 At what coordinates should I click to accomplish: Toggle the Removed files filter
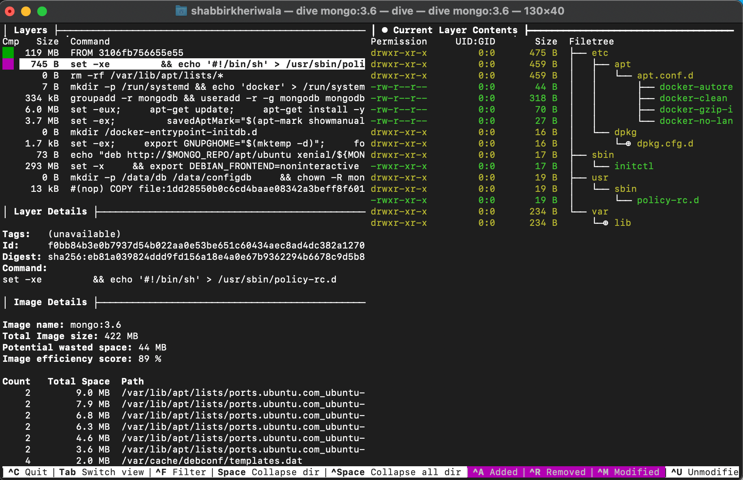557,472
